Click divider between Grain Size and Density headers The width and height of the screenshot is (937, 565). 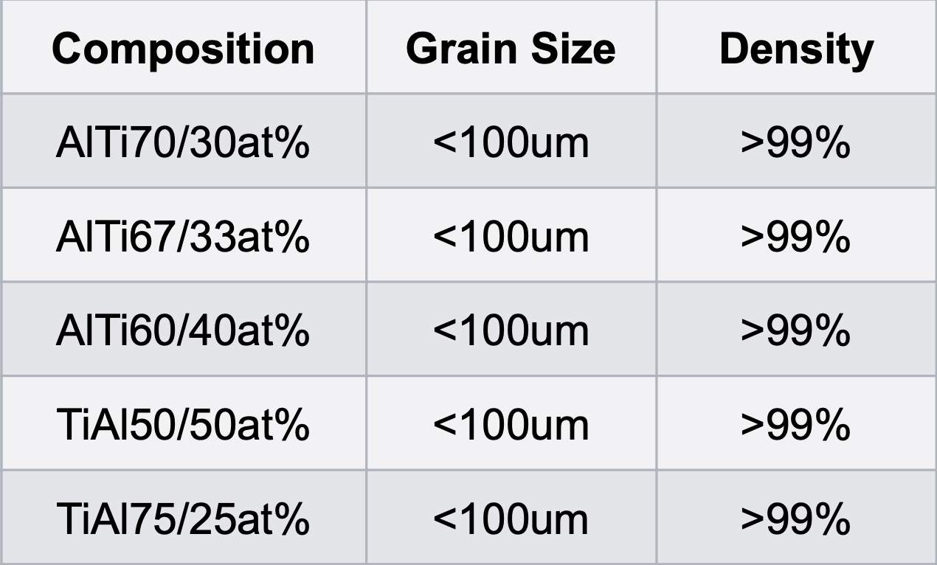(656, 49)
